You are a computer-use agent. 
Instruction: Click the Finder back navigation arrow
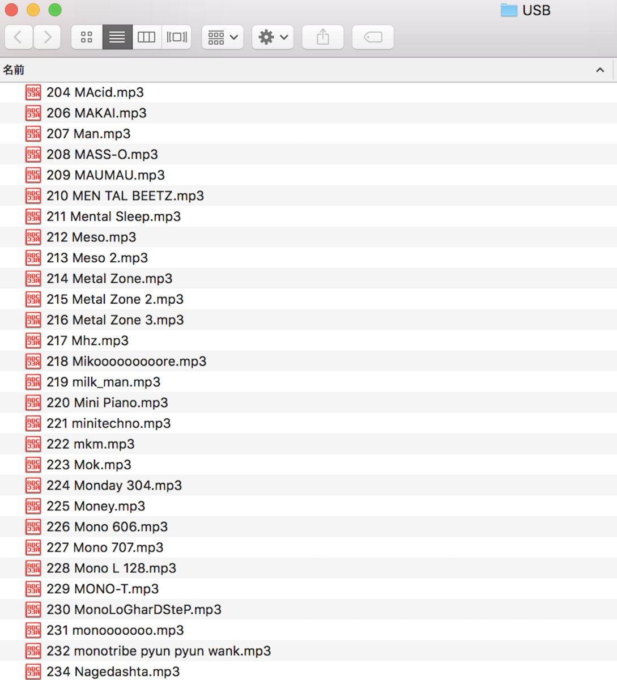click(x=18, y=37)
